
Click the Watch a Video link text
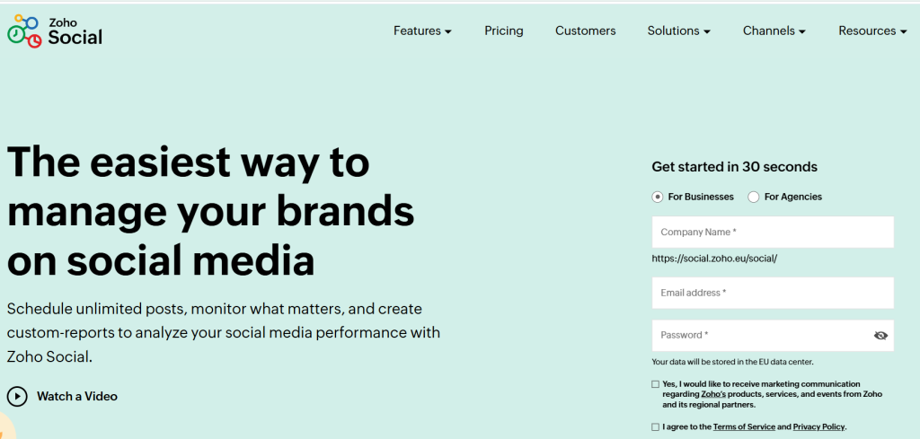click(x=77, y=396)
